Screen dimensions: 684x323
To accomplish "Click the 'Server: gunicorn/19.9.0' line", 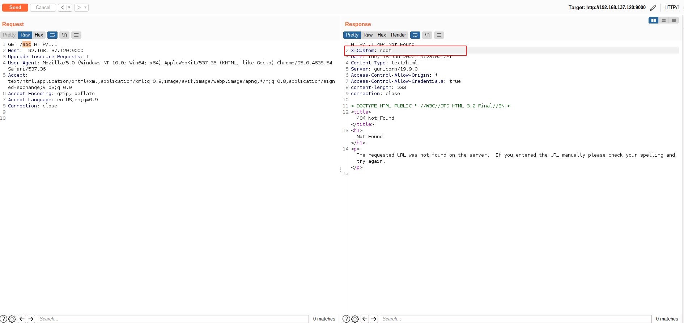I will click(384, 69).
